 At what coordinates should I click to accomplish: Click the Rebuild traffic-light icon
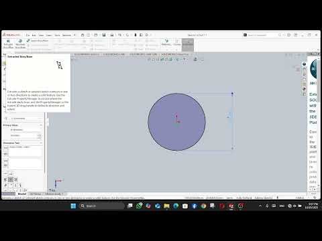136,35
